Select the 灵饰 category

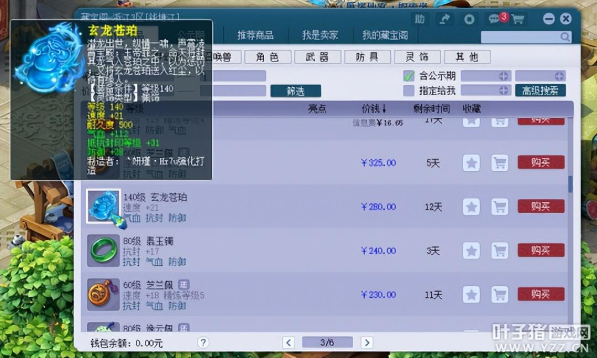(x=417, y=57)
